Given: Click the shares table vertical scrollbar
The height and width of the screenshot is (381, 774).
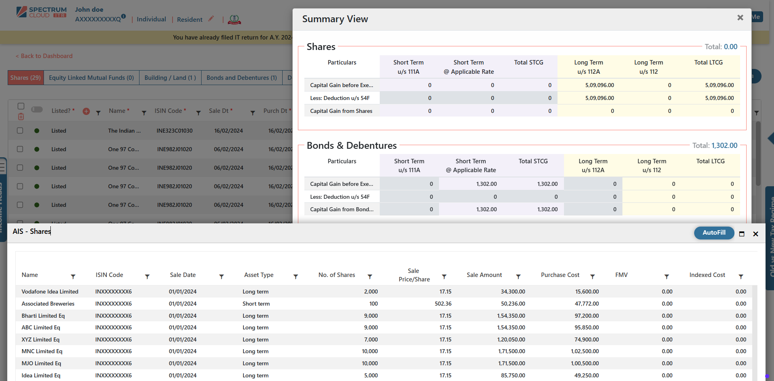Looking at the screenshot, I should point(758,153).
